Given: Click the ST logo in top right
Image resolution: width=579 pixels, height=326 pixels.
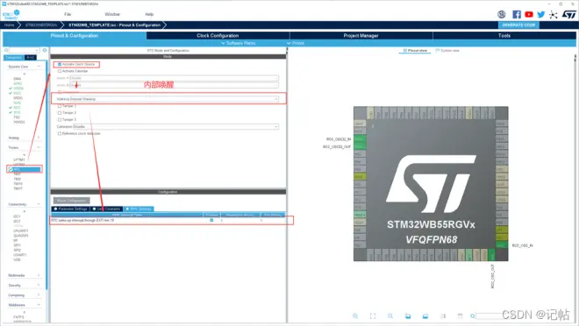Looking at the screenshot, I should [x=569, y=14].
